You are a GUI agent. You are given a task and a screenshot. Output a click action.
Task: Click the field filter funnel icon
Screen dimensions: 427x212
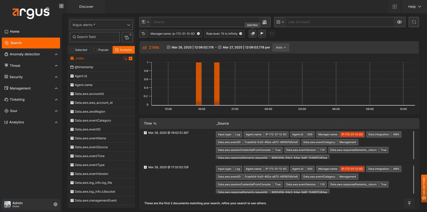tap(127, 37)
